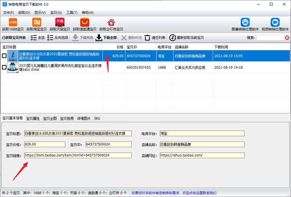This screenshot has width=291, height=197.
Task: Click the blue dress product thumbnail
Action: coord(13,56)
